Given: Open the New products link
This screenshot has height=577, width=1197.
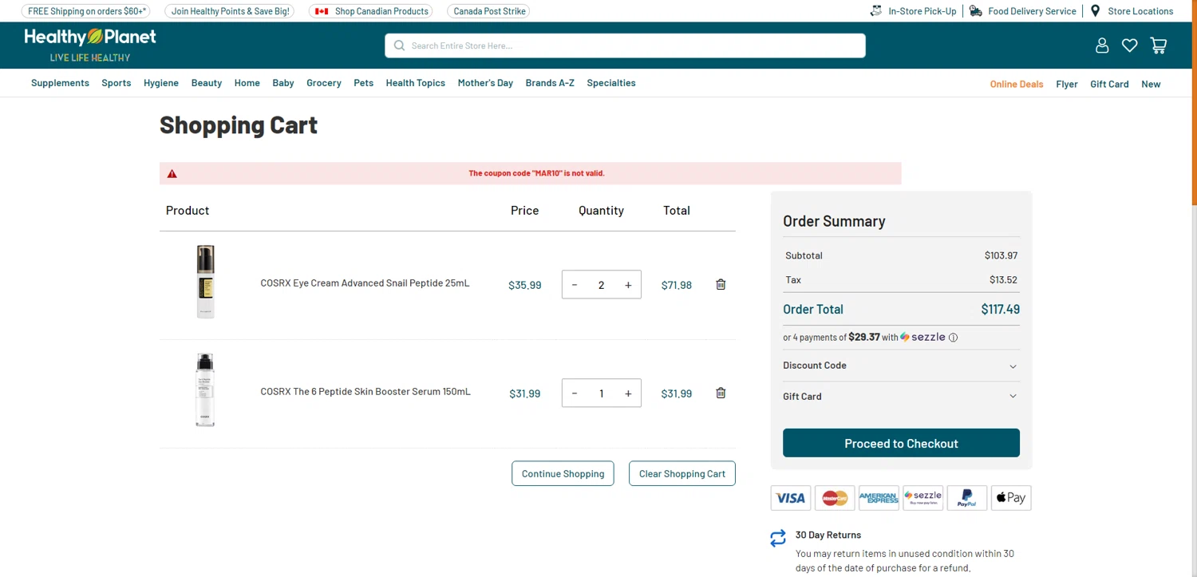Looking at the screenshot, I should coord(1151,84).
